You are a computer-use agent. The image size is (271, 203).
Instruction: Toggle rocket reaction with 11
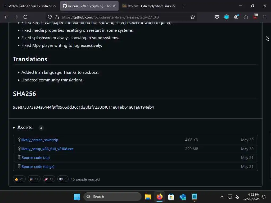pyautogui.click(x=49, y=179)
